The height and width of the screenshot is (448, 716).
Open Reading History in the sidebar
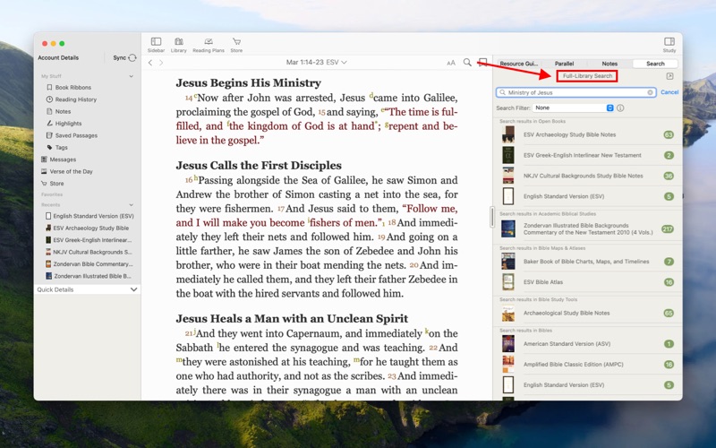click(x=76, y=99)
